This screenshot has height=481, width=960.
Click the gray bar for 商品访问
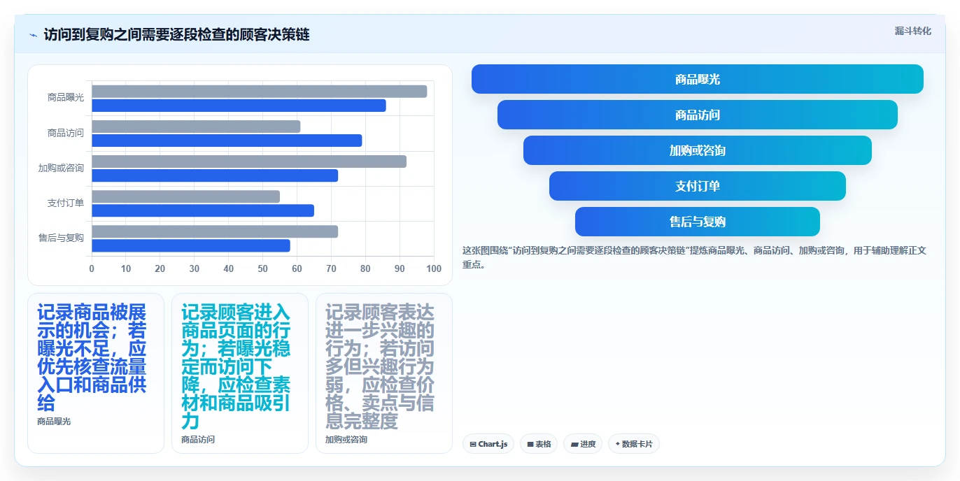click(196, 127)
